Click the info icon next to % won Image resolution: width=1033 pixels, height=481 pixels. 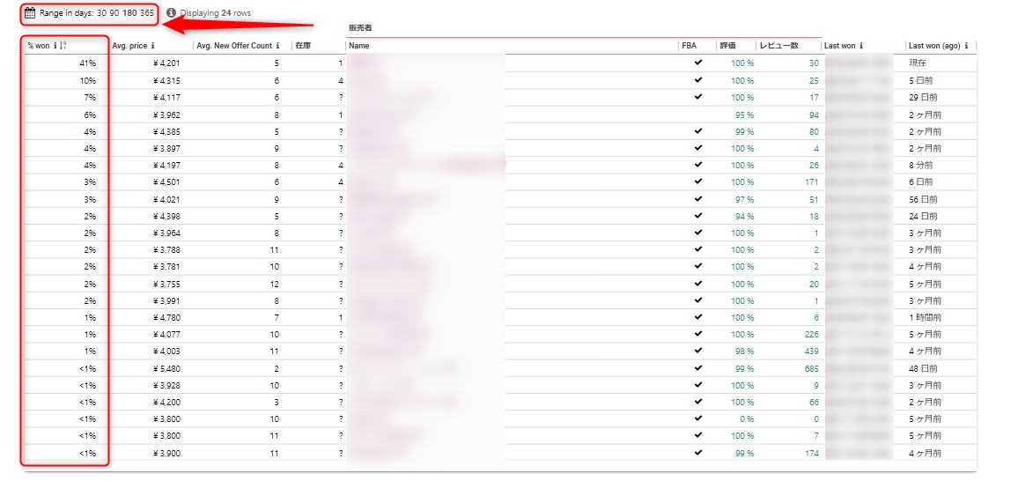pyautogui.click(x=55, y=46)
